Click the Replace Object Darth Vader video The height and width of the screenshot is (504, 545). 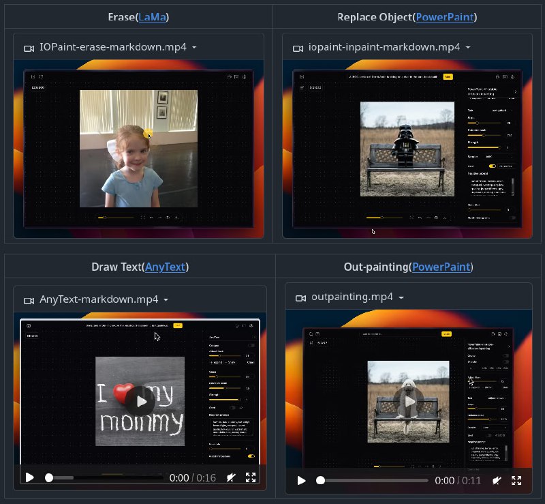click(x=407, y=149)
